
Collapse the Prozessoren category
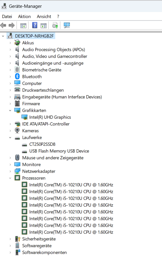(x=10, y=178)
